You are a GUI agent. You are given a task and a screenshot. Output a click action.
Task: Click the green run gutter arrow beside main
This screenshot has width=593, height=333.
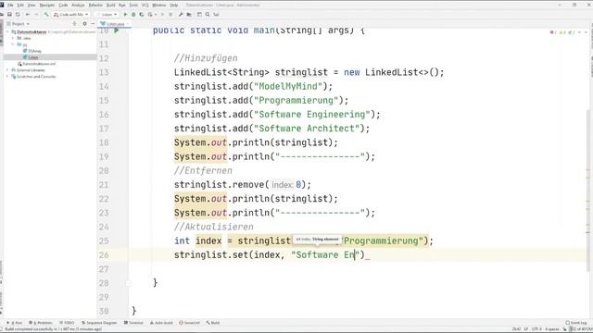click(117, 31)
